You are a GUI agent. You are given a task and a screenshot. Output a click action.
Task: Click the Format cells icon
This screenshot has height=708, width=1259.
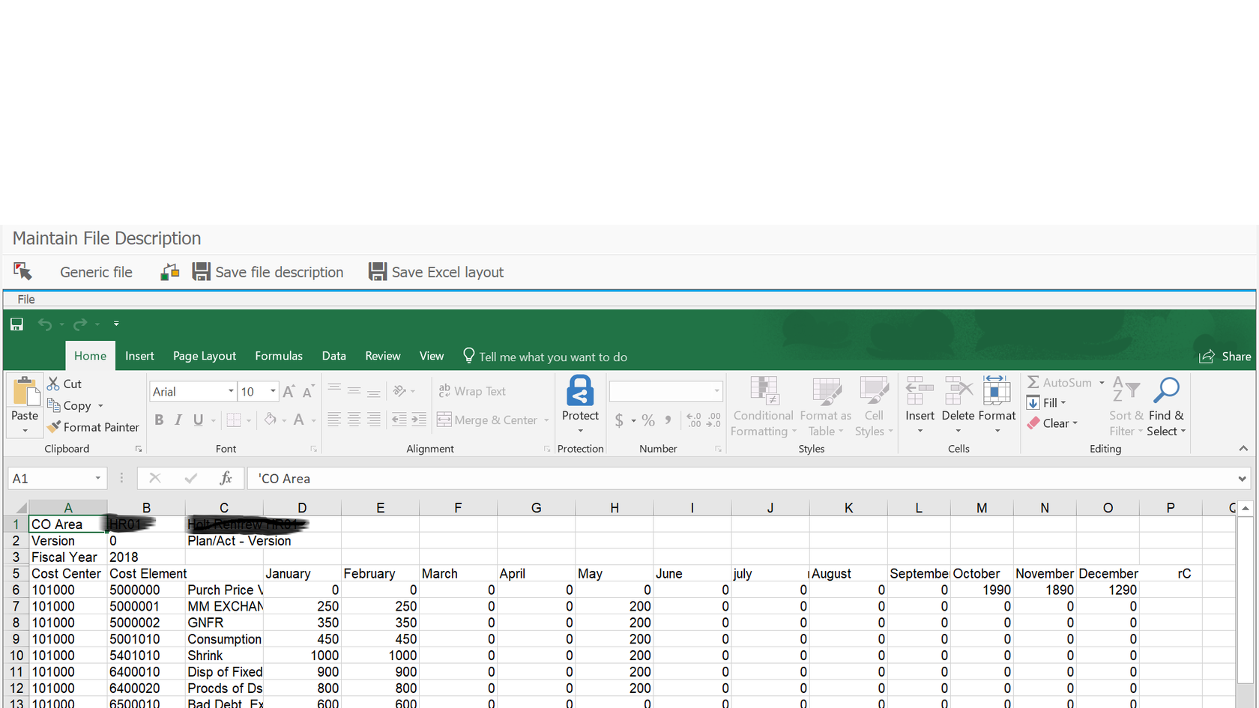point(997,391)
